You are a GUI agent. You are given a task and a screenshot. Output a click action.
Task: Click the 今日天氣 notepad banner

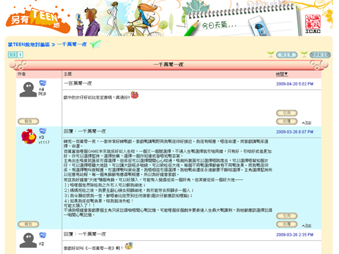(x=240, y=22)
